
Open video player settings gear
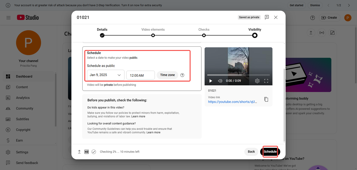point(257,81)
